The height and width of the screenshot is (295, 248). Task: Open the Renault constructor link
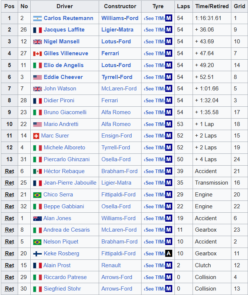click(111, 265)
